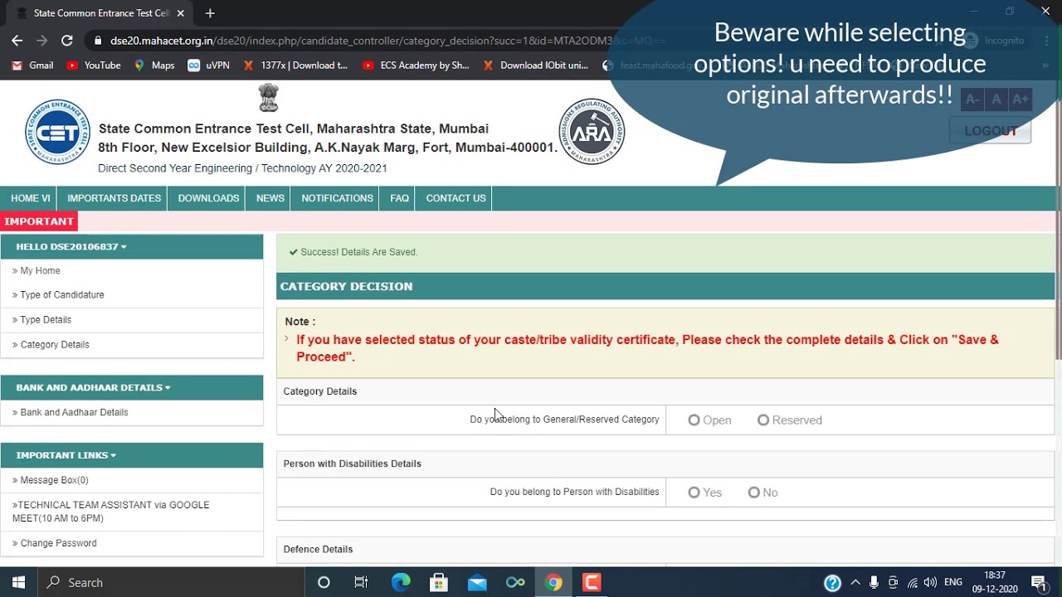Open the Maps bookmark
Viewport: 1062px width, 597px height.
[154, 66]
